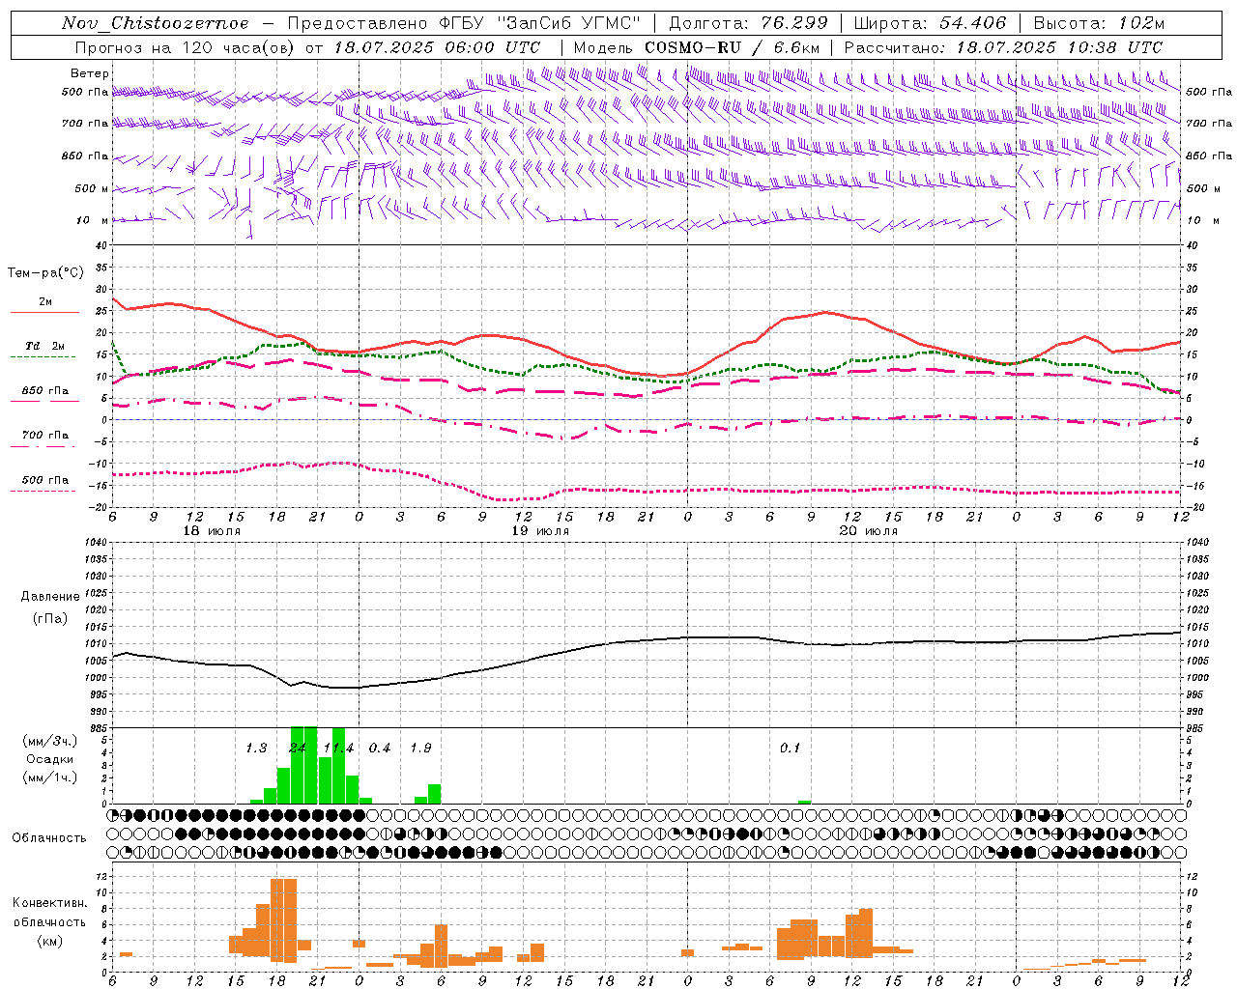Select the '1.3' precipitation amount value

pyautogui.click(x=256, y=748)
